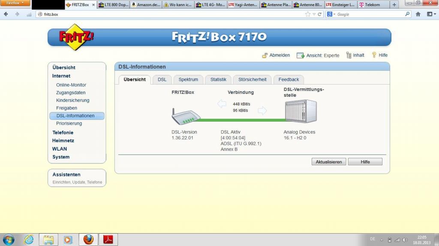Open Freigaben page
439x246 pixels.
click(66, 108)
